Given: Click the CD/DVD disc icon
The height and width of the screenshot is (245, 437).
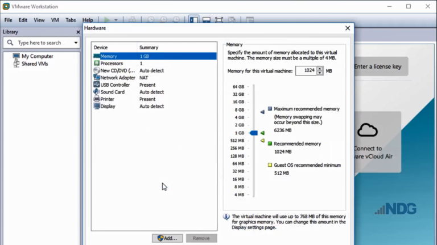Looking at the screenshot, I should 97,70.
